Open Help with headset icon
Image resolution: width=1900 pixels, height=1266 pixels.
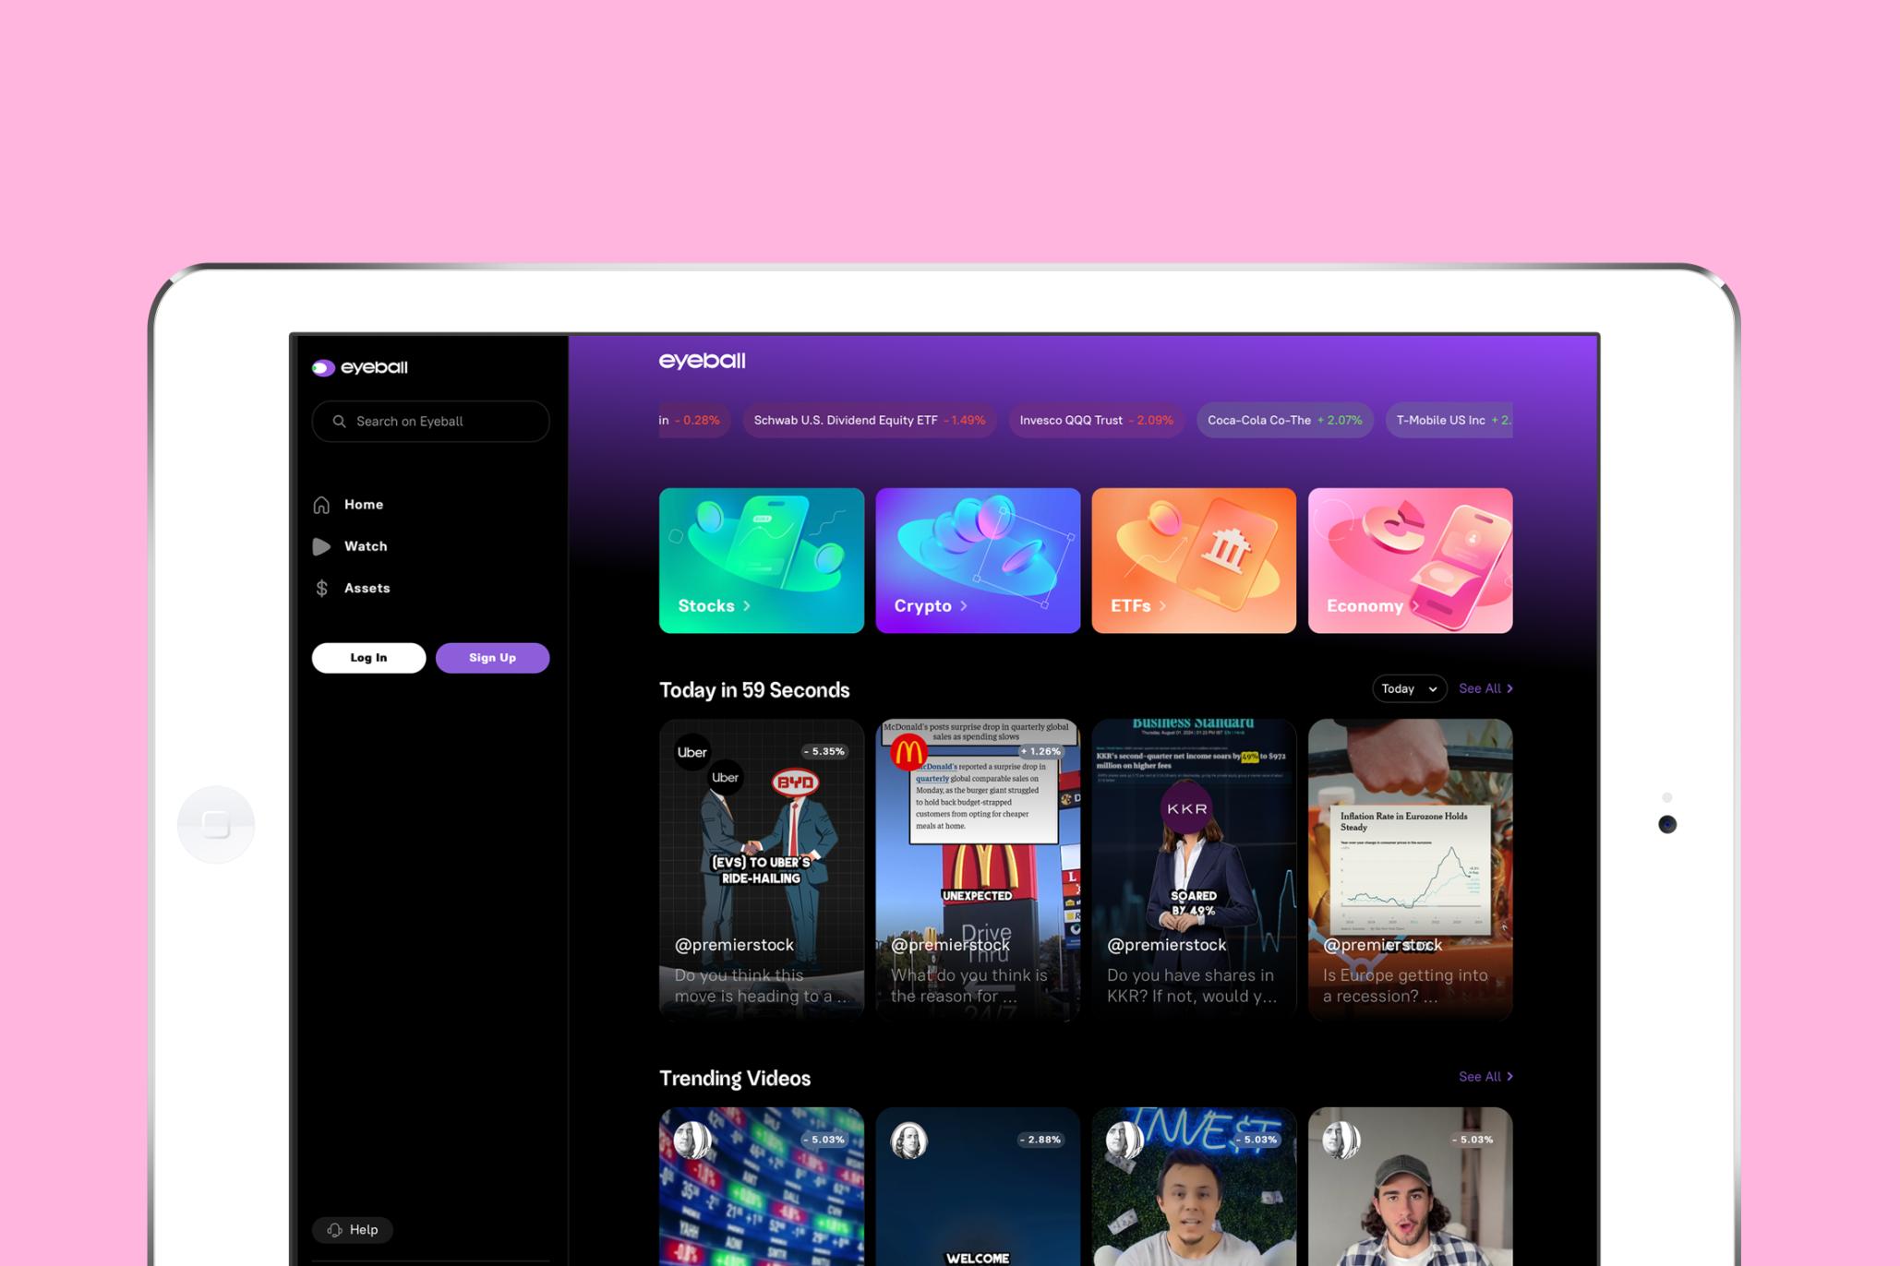point(353,1230)
